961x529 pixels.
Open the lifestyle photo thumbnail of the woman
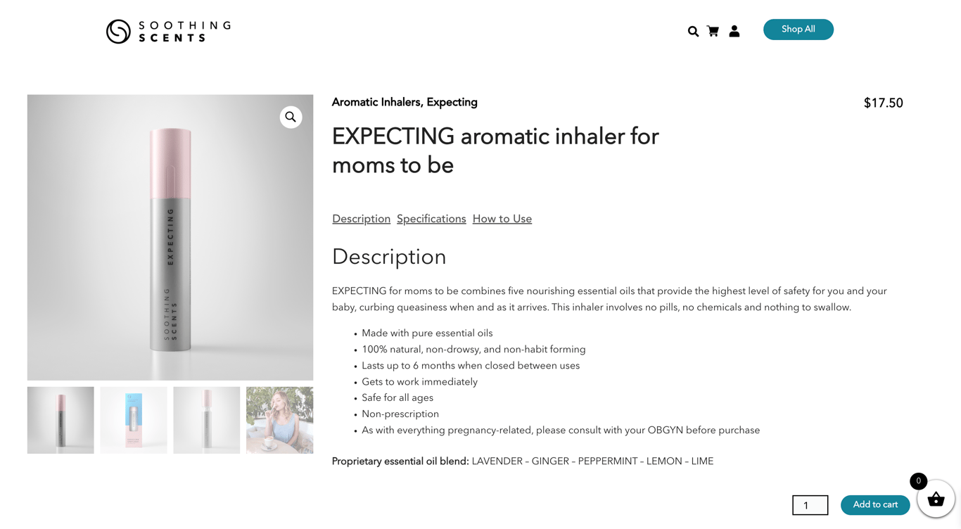tap(279, 419)
